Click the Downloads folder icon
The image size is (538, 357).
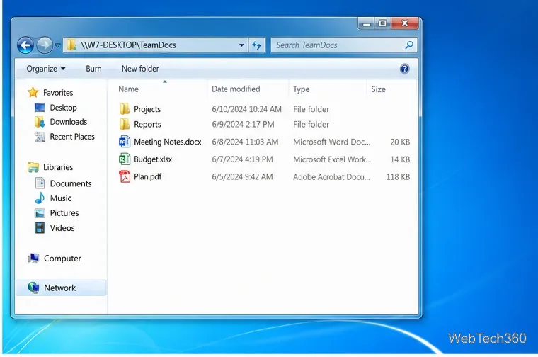(x=40, y=122)
